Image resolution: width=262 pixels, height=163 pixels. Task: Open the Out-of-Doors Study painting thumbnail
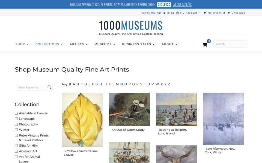coord(129,109)
